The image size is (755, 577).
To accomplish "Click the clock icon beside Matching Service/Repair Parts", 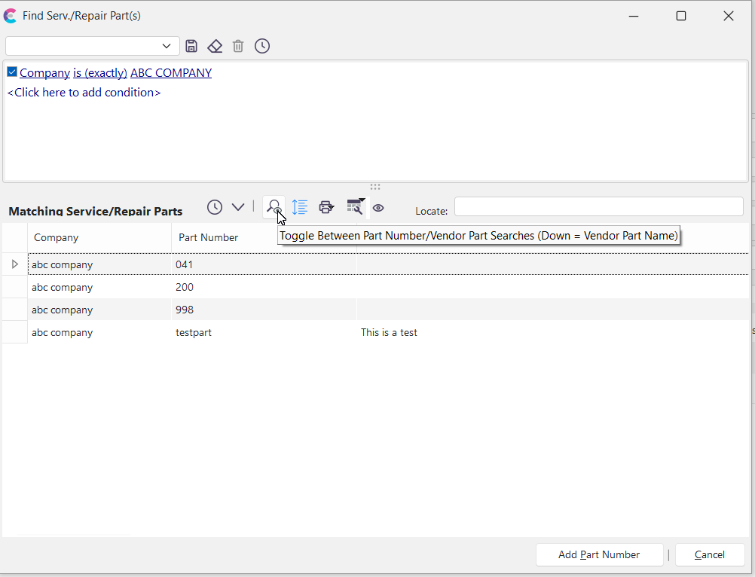I will coord(215,207).
